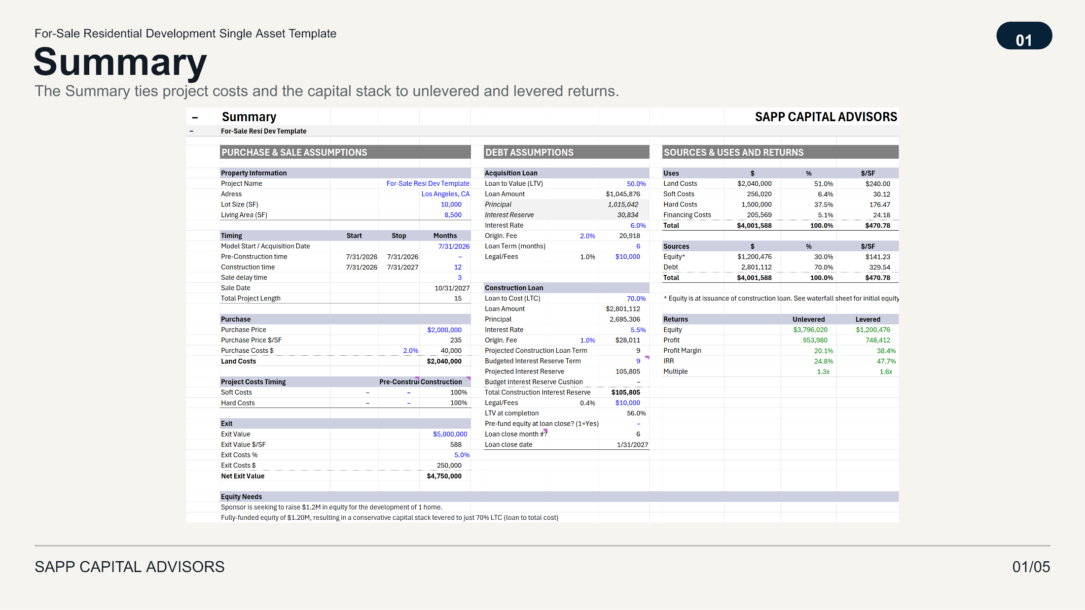
Task: Select construction Loan Amount $2,801,112
Action: 622,308
